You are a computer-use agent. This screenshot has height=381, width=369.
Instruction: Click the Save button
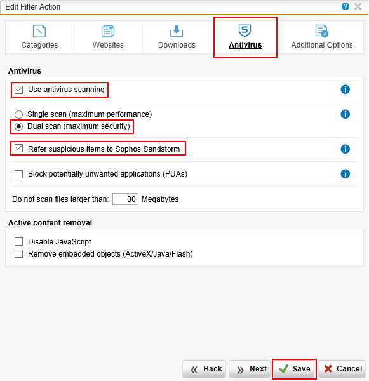click(294, 369)
